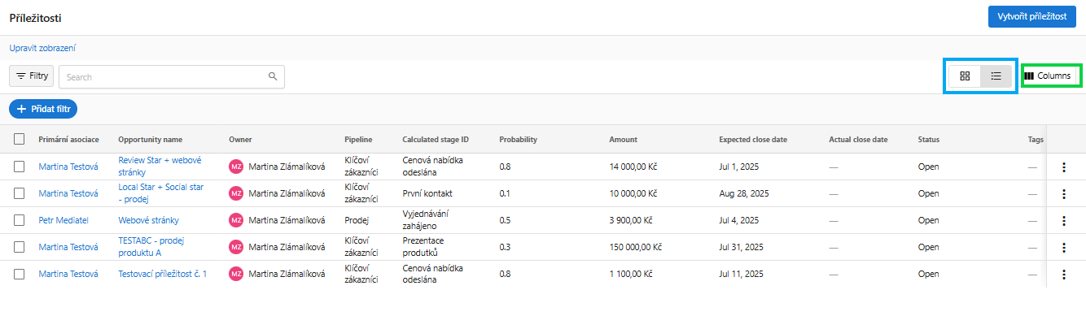Open the Filtry filter panel
This screenshot has width=1086, height=316.
[x=32, y=76]
